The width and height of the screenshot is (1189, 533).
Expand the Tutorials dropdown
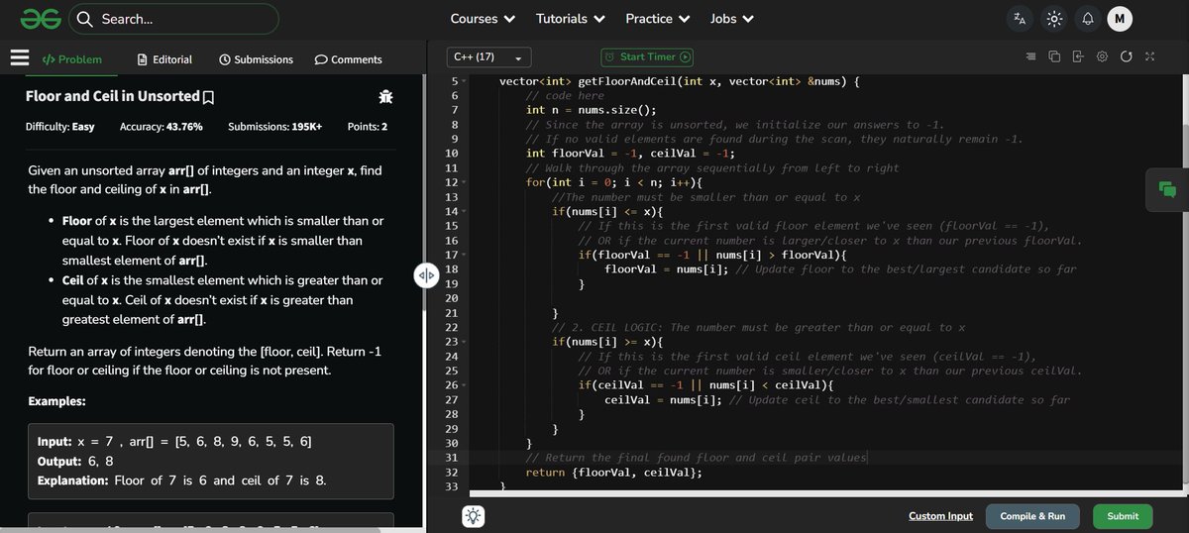[571, 18]
